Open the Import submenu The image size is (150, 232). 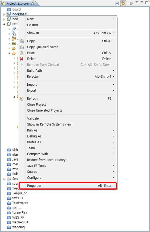point(67,85)
